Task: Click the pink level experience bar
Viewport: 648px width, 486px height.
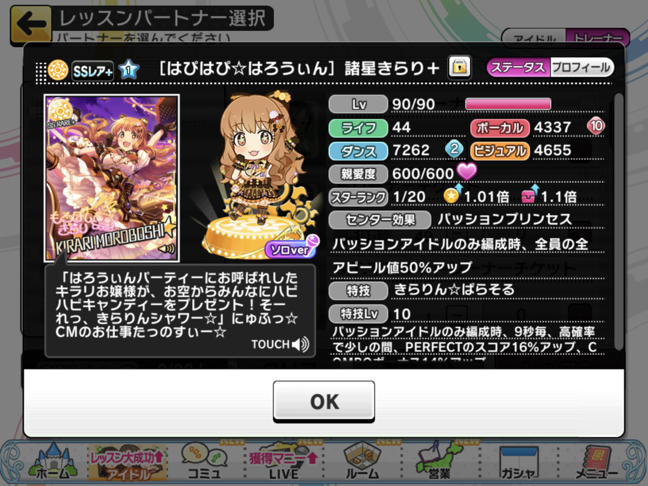Action: point(508,104)
